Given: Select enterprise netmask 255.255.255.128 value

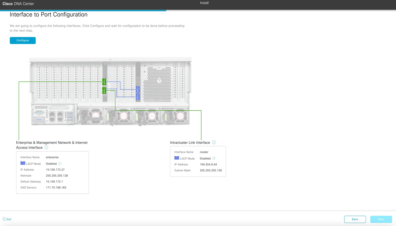Looking at the screenshot, I should click(x=57, y=176).
